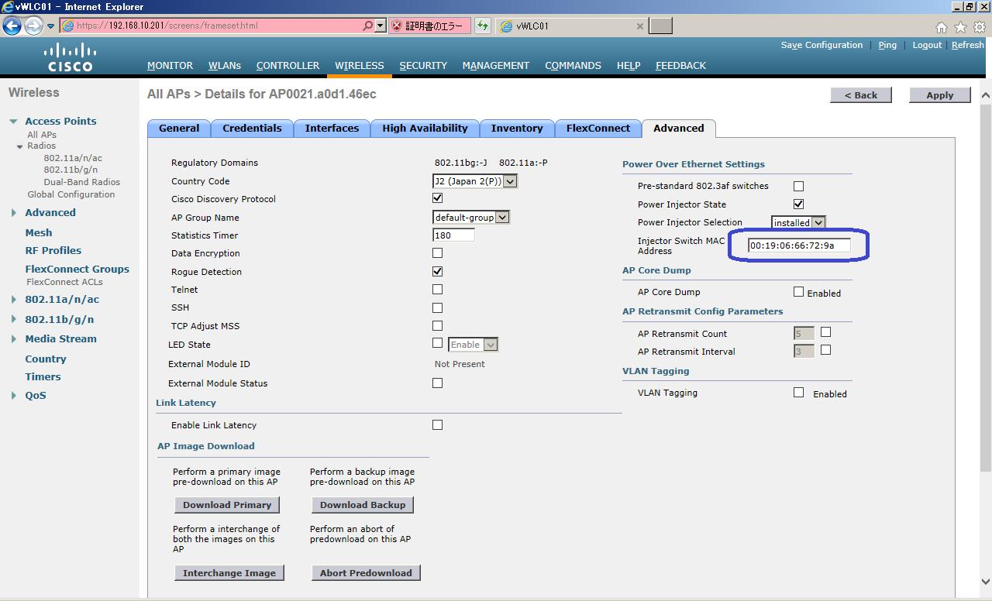The image size is (992, 601).
Task: Open the SECURITY menu
Action: click(x=423, y=66)
